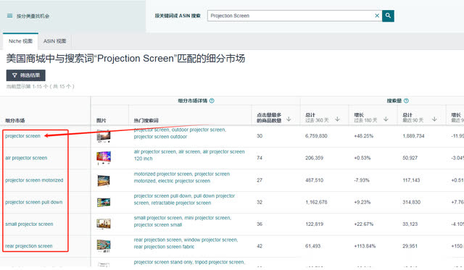Click the 筛选结果 filter button

26,75
